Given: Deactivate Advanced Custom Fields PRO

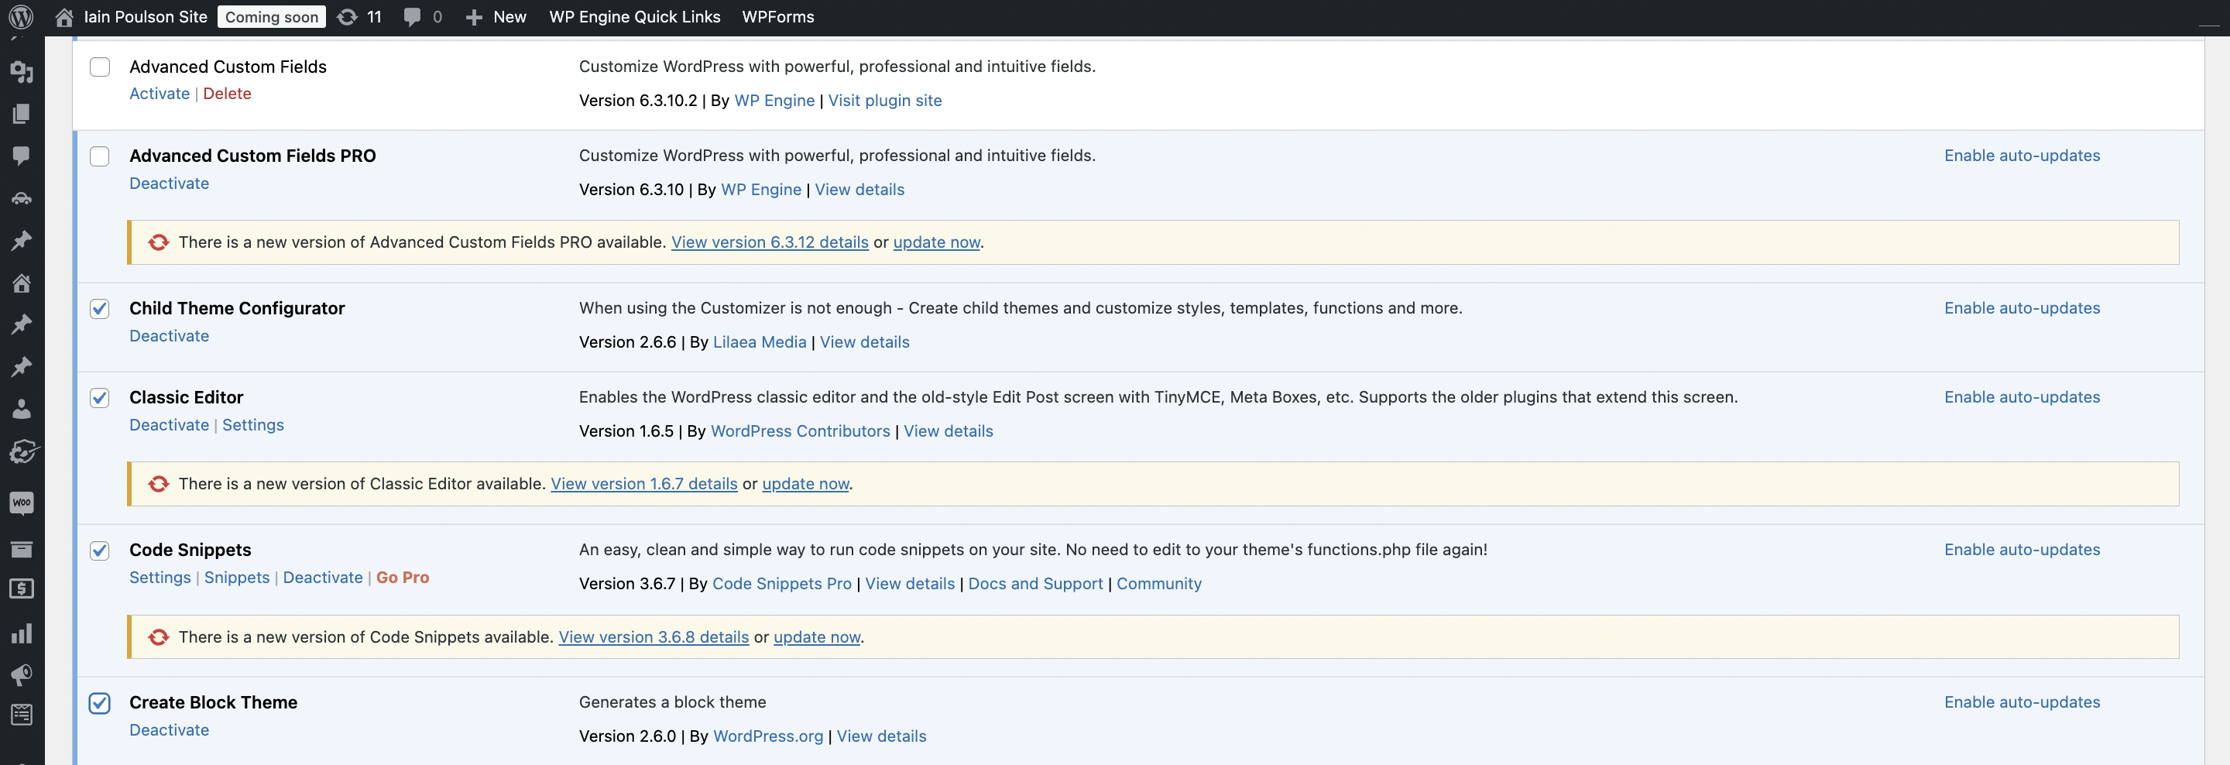Looking at the screenshot, I should (169, 184).
